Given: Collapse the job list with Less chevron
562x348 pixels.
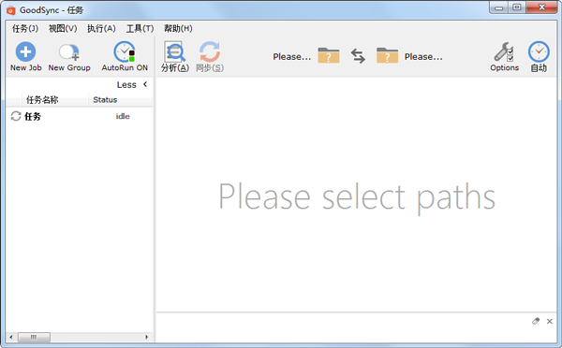Looking at the screenshot, I should point(145,84).
